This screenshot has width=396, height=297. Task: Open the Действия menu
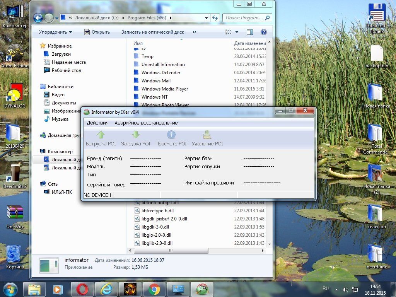97,123
